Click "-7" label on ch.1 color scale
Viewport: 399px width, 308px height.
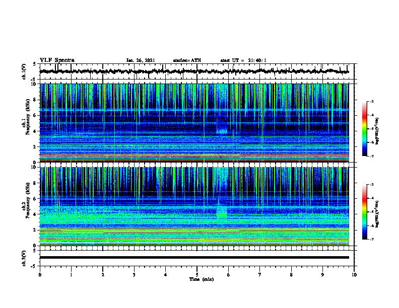[x=372, y=156]
